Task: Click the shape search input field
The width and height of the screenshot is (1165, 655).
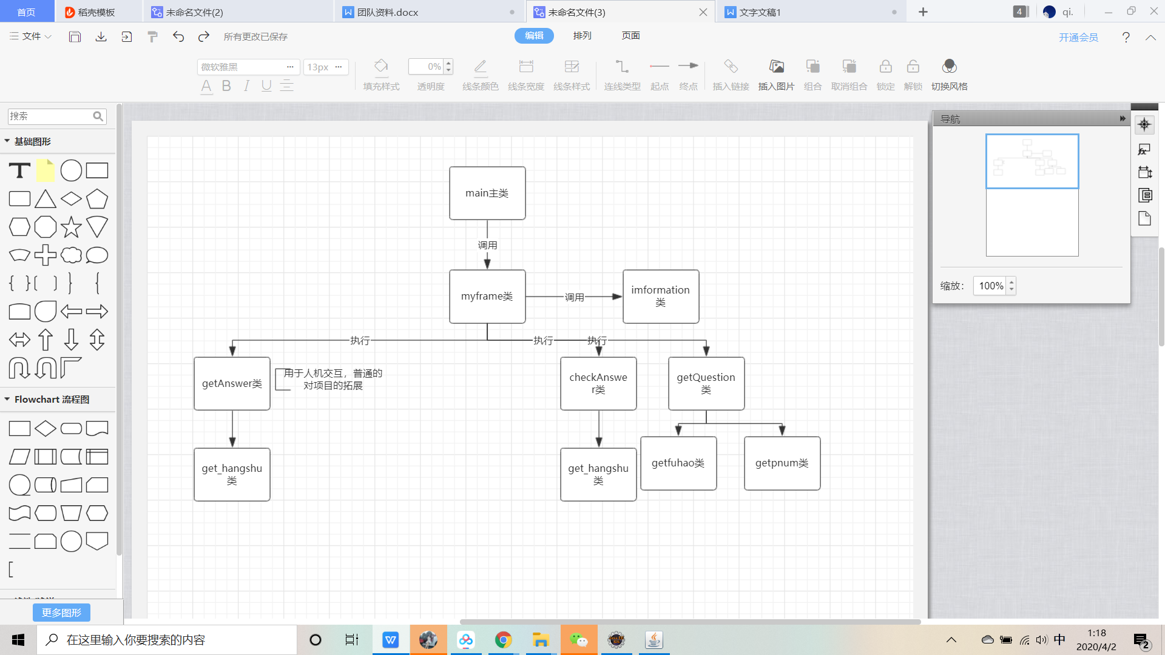Action: (50, 116)
